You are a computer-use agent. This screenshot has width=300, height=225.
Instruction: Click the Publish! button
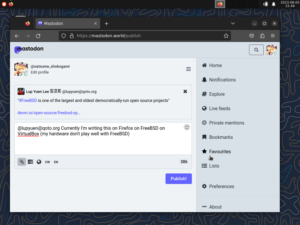pyautogui.click(x=178, y=179)
